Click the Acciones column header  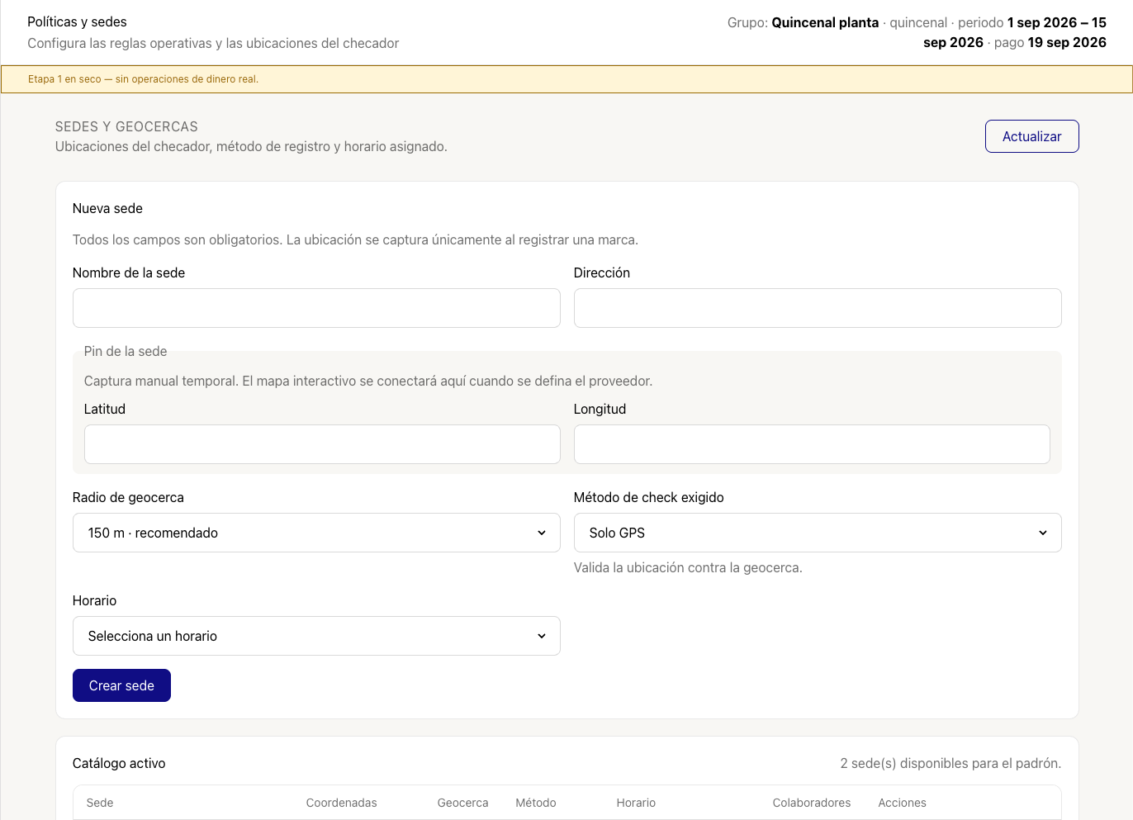902,803
